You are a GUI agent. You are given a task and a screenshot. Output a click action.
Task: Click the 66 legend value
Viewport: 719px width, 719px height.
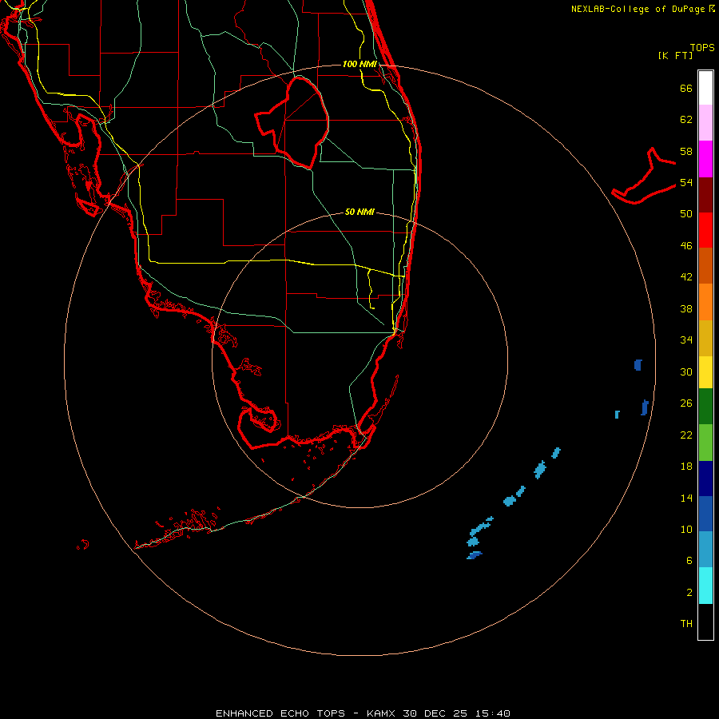pyautogui.click(x=686, y=88)
